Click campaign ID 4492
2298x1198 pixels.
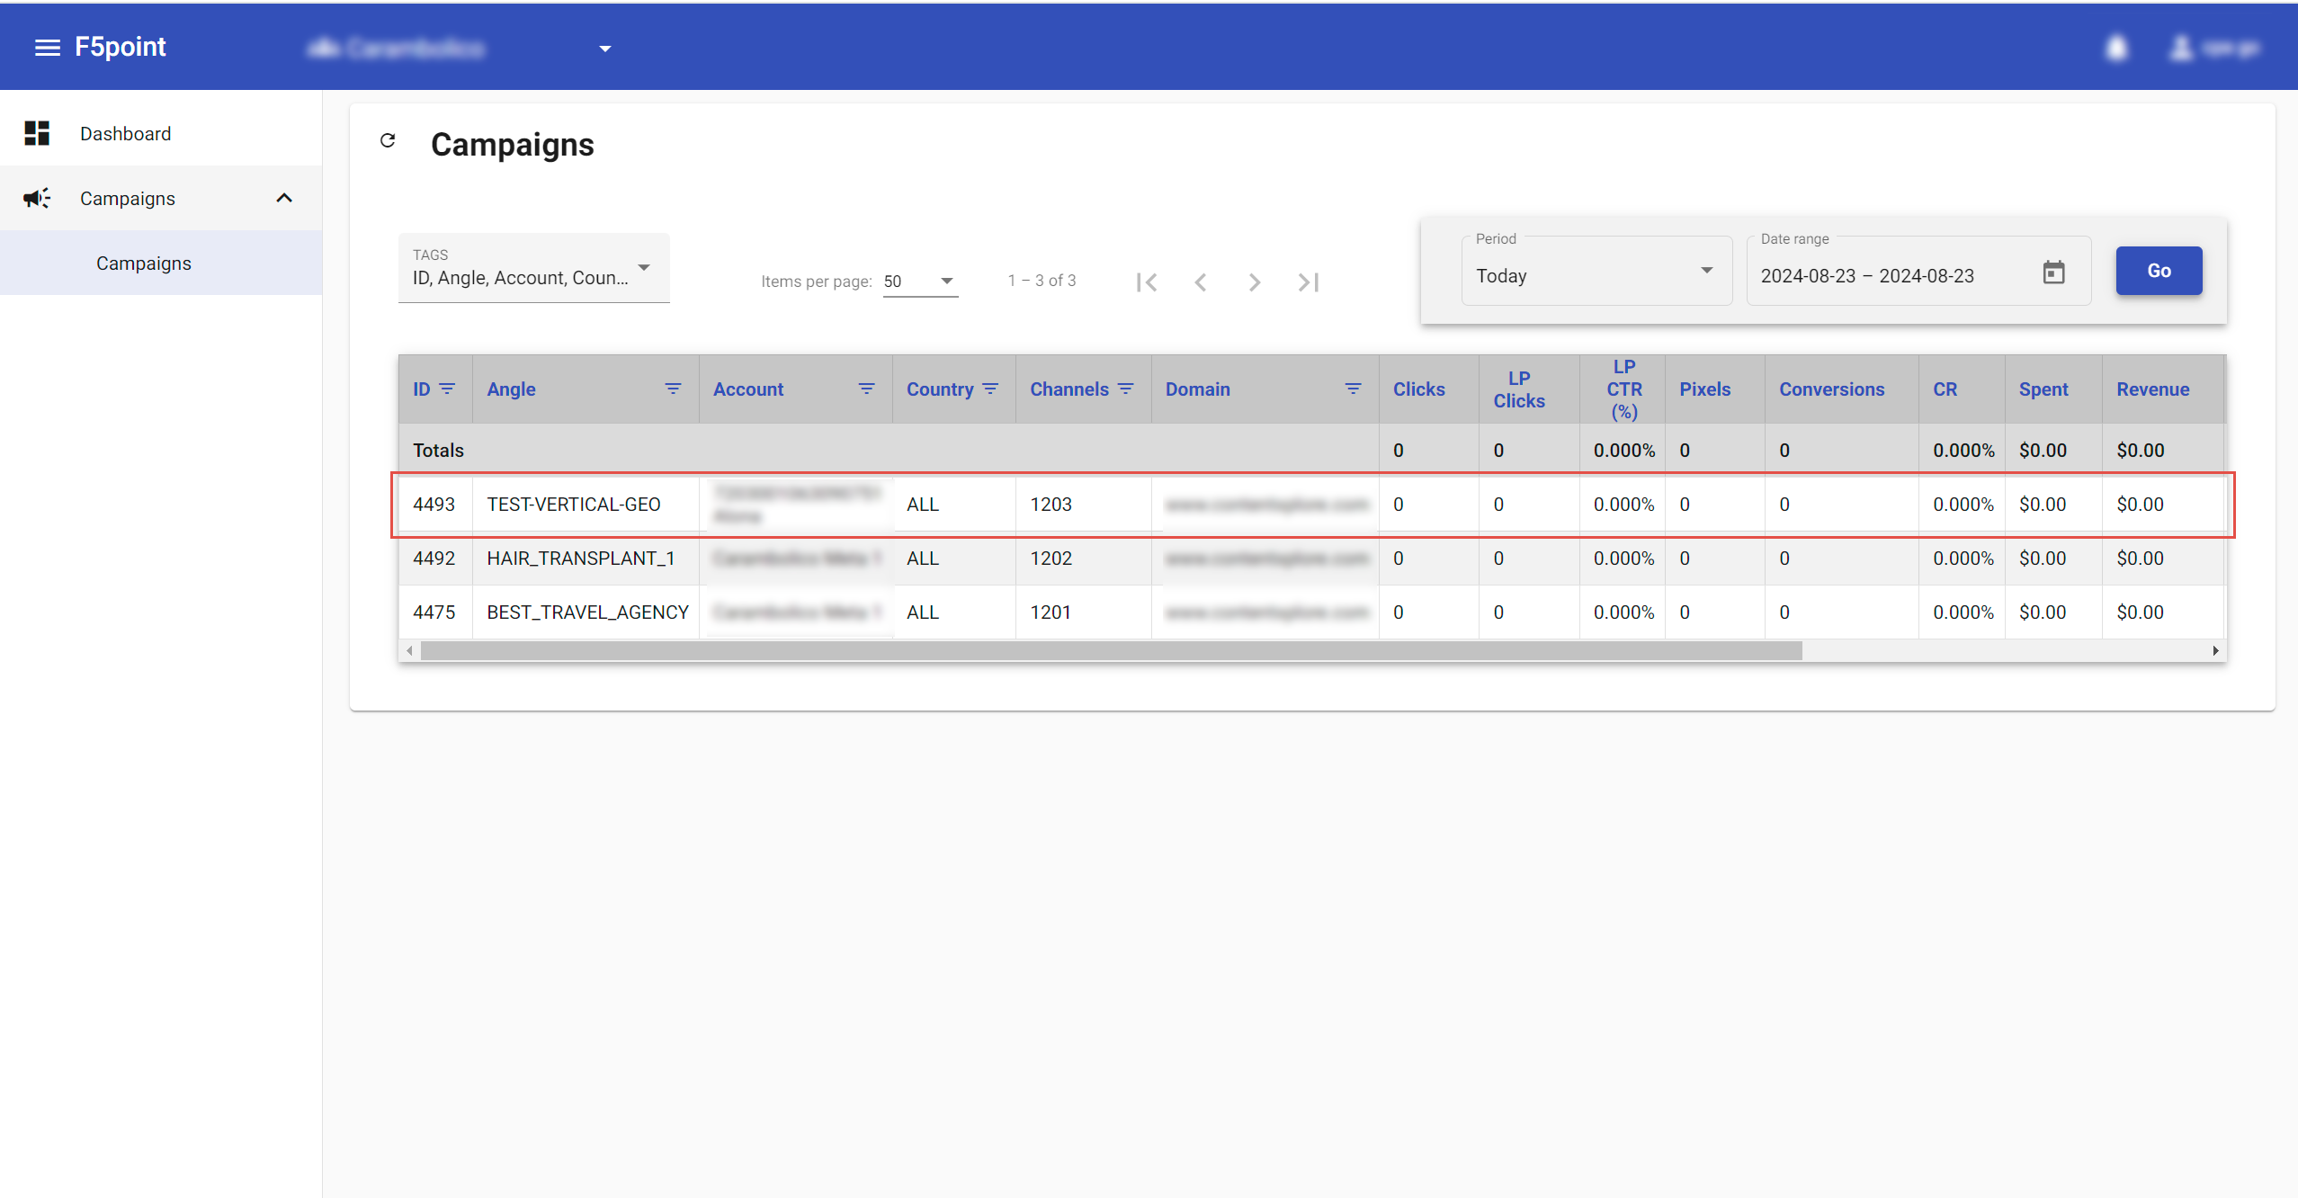434,559
